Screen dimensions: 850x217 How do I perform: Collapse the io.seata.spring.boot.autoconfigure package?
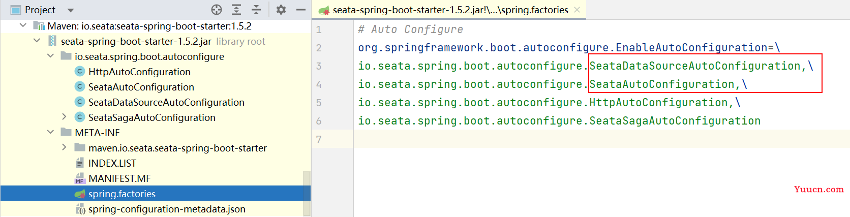pyautogui.click(x=50, y=56)
